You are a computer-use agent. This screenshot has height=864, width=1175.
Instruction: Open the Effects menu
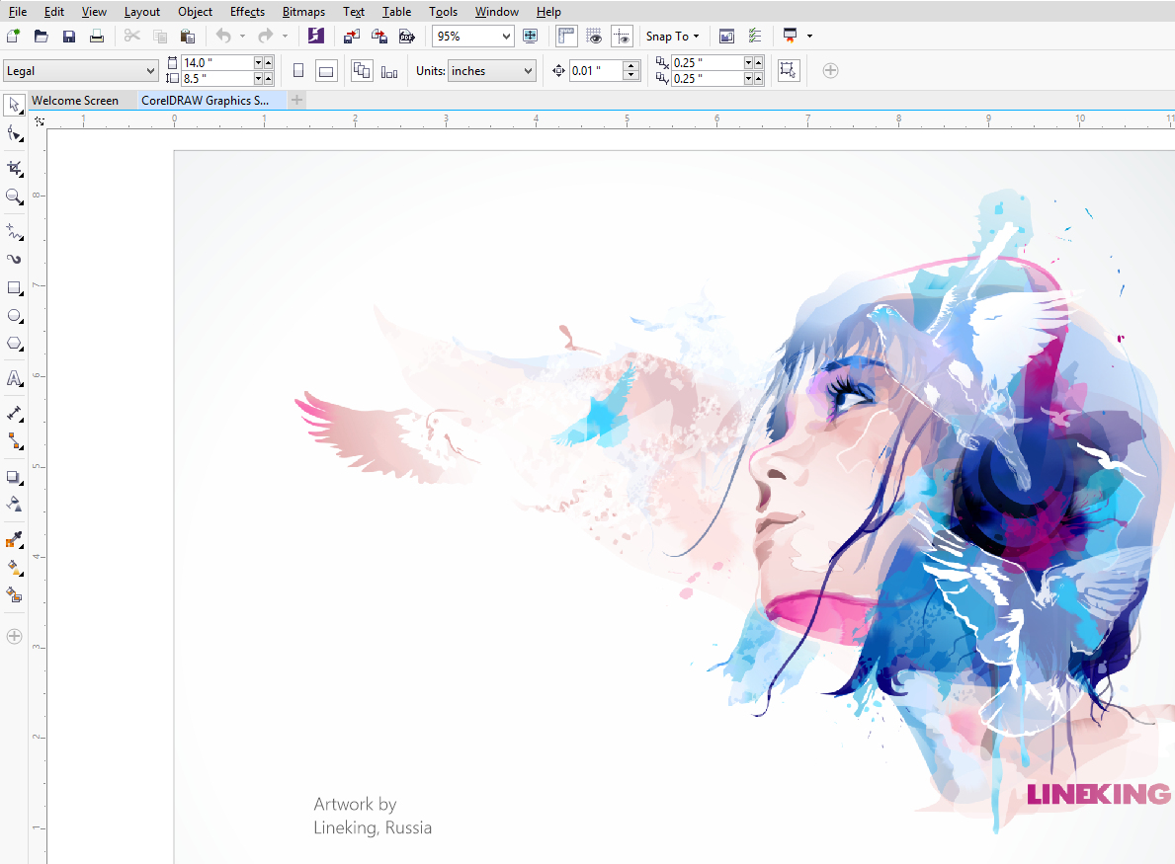pyautogui.click(x=247, y=11)
